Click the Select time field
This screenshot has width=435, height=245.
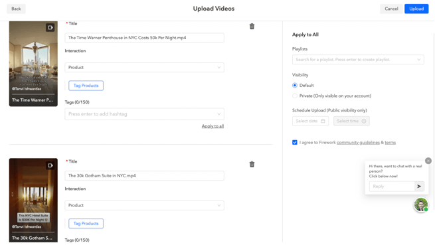[x=351, y=121]
